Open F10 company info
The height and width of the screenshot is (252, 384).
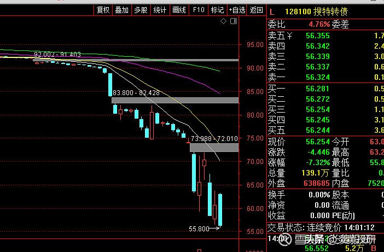coord(199,10)
